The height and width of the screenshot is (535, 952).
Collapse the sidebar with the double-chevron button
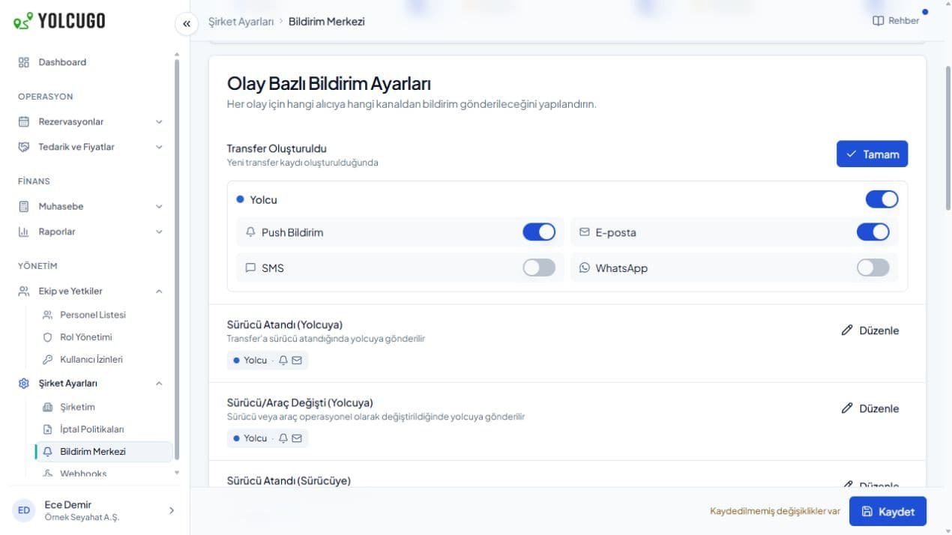pos(187,23)
